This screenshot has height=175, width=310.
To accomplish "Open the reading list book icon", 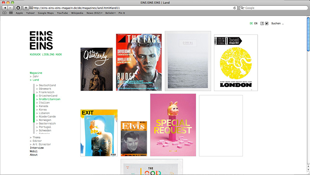I will point(4,13).
